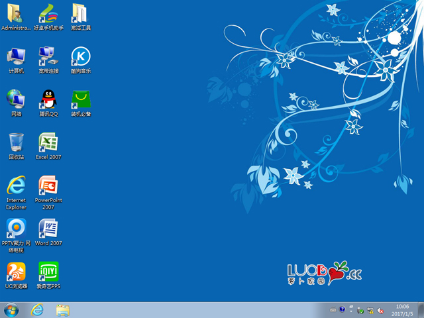
Task: Expand hidden tray icons with the small arrow
Action: 351,309
